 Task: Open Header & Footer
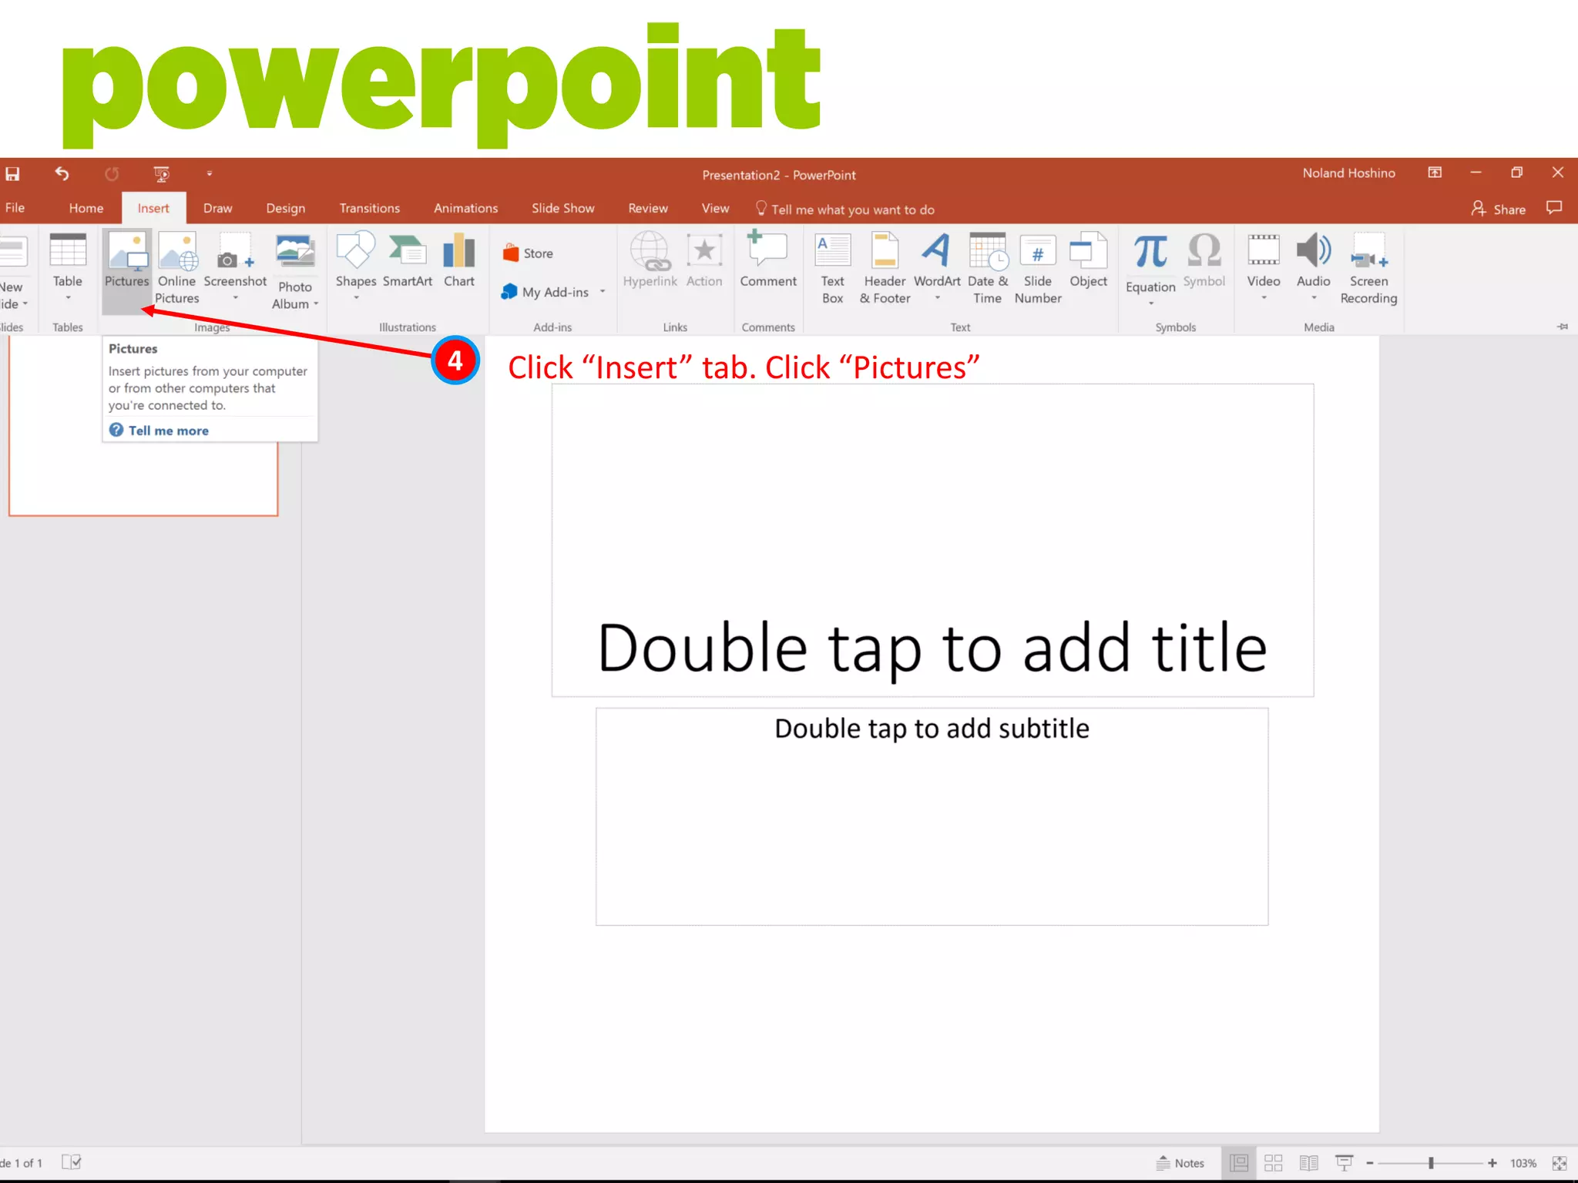click(x=885, y=270)
